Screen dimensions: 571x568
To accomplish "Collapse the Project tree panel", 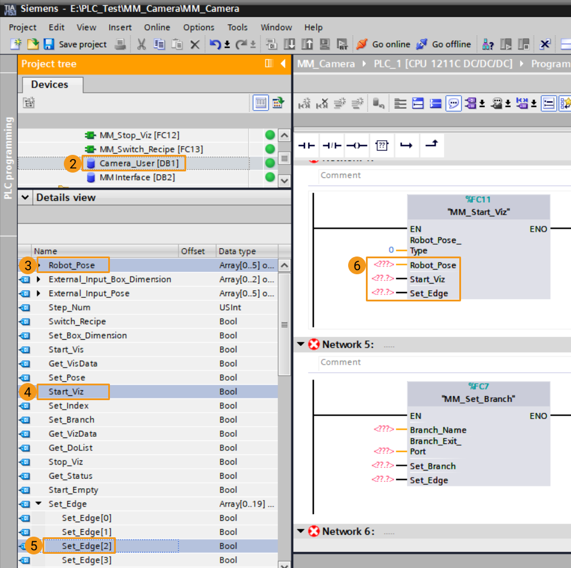I will (x=283, y=63).
